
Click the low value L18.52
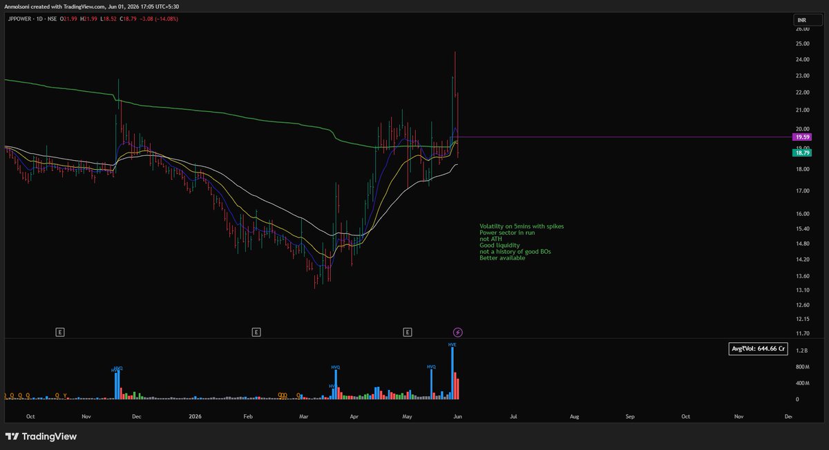108,19
